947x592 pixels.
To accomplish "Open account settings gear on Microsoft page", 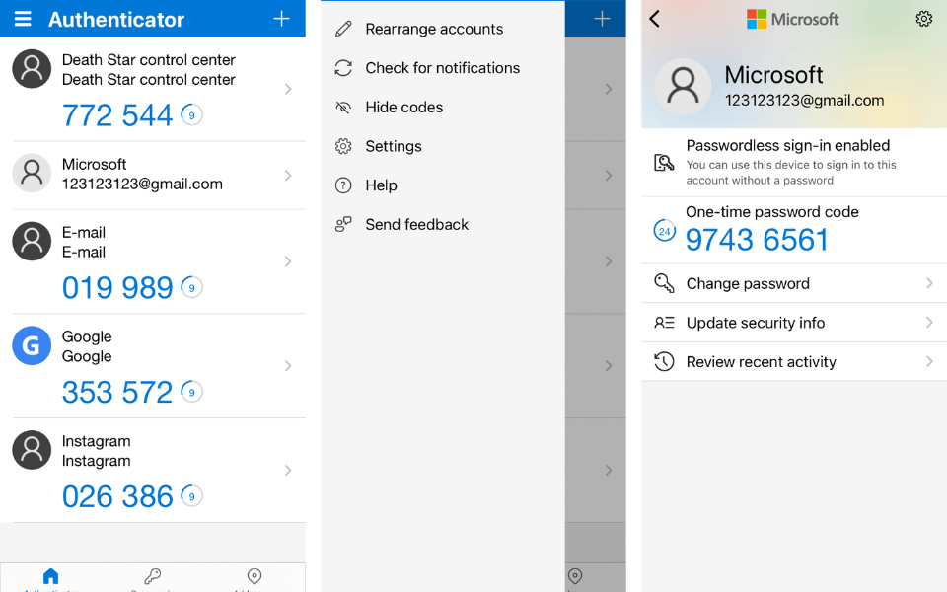I will coord(923,19).
